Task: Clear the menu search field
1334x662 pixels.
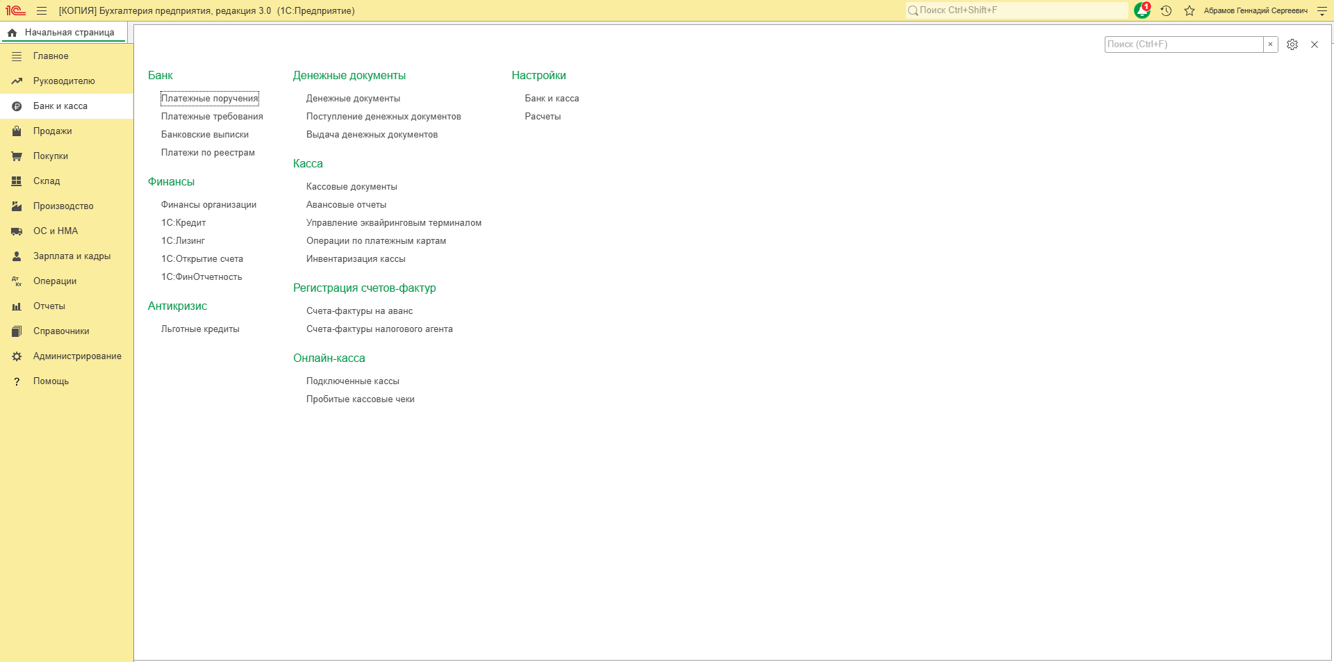Action: 1270,44
